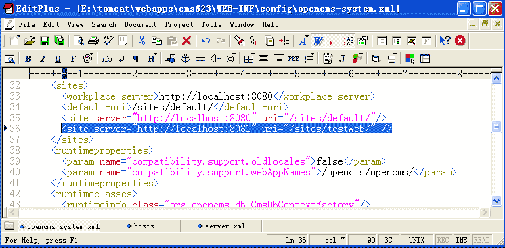The width and height of the screenshot is (505, 248).
Task: Open the File menu
Action: (x=26, y=25)
